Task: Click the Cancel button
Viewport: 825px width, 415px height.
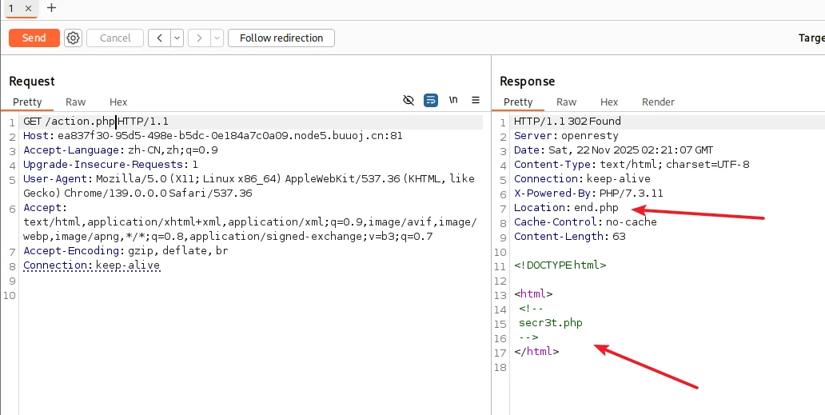Action: 115,38
